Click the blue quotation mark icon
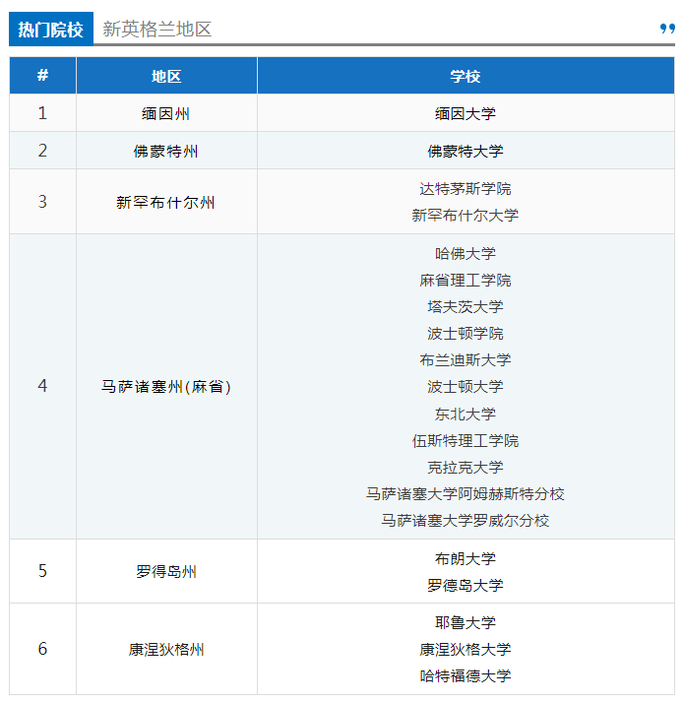 (x=666, y=30)
